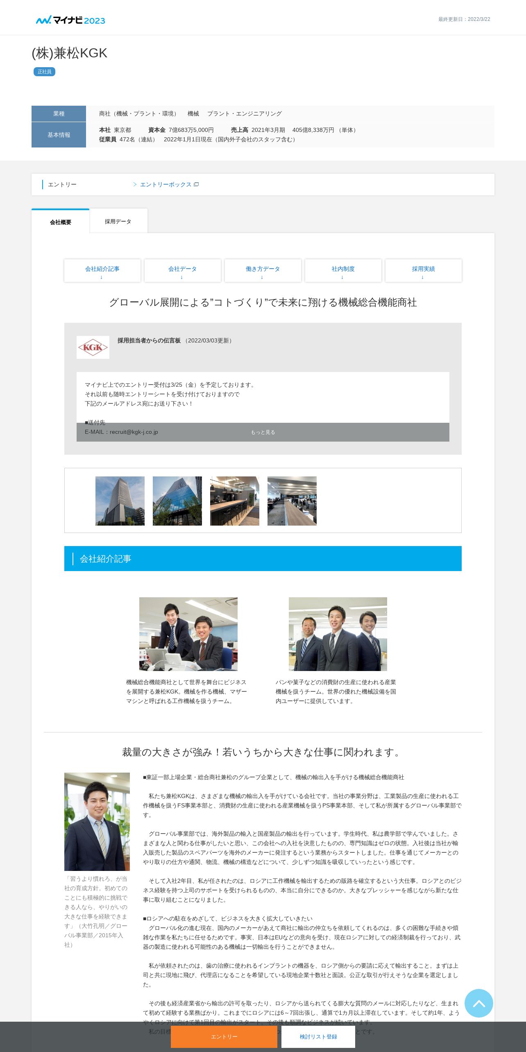Click the photo of two employees at desk

(188, 634)
